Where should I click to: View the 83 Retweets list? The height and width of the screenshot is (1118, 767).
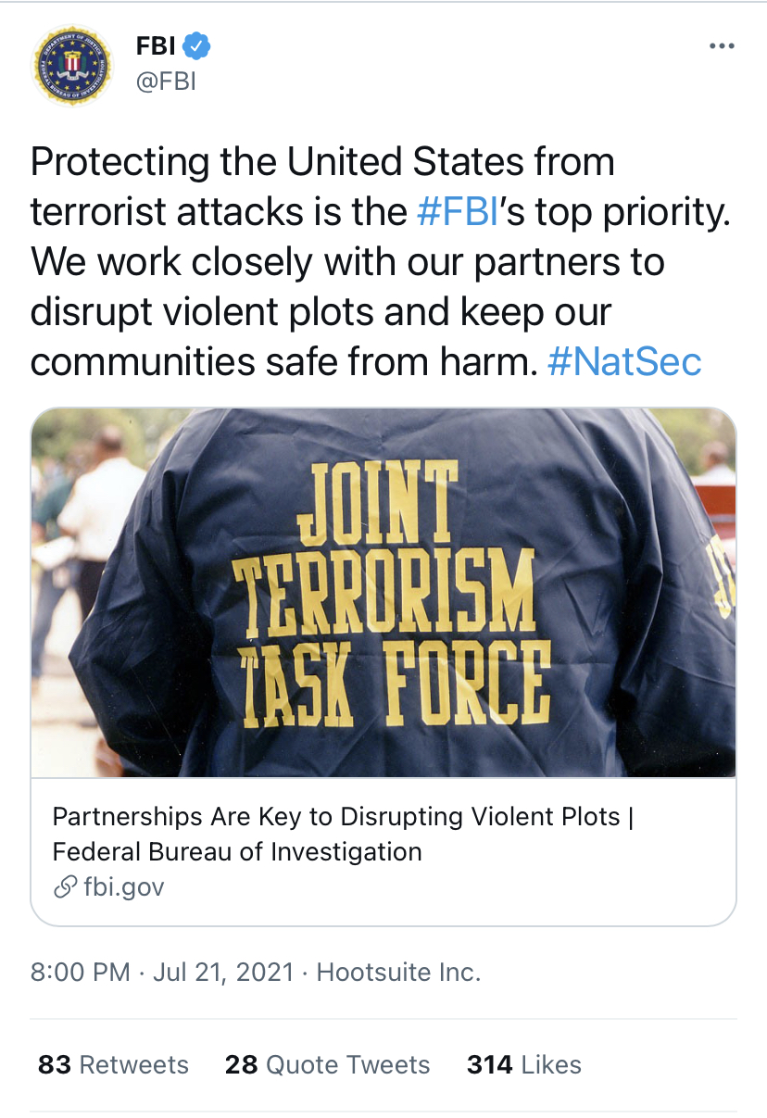(x=113, y=1065)
